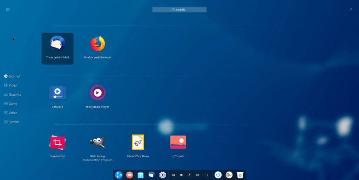The image size is (359, 180).
Task: Click the green battery tray icon
Action: 197,175
